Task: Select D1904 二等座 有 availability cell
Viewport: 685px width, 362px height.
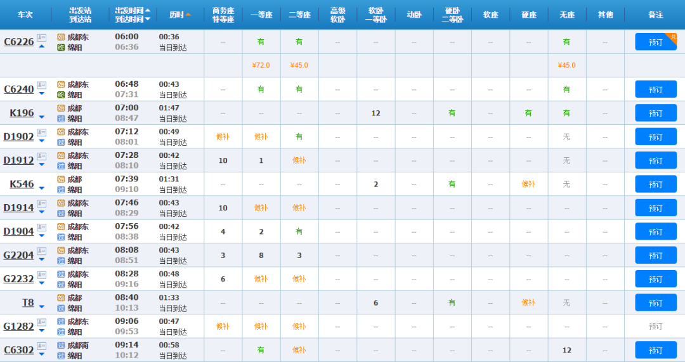Action: (299, 232)
